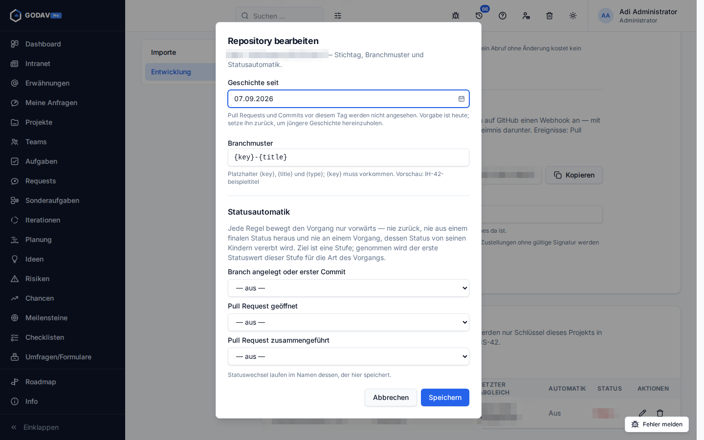Open the trash icon in top bar
Screen dimensions: 704x440
[x=550, y=16]
